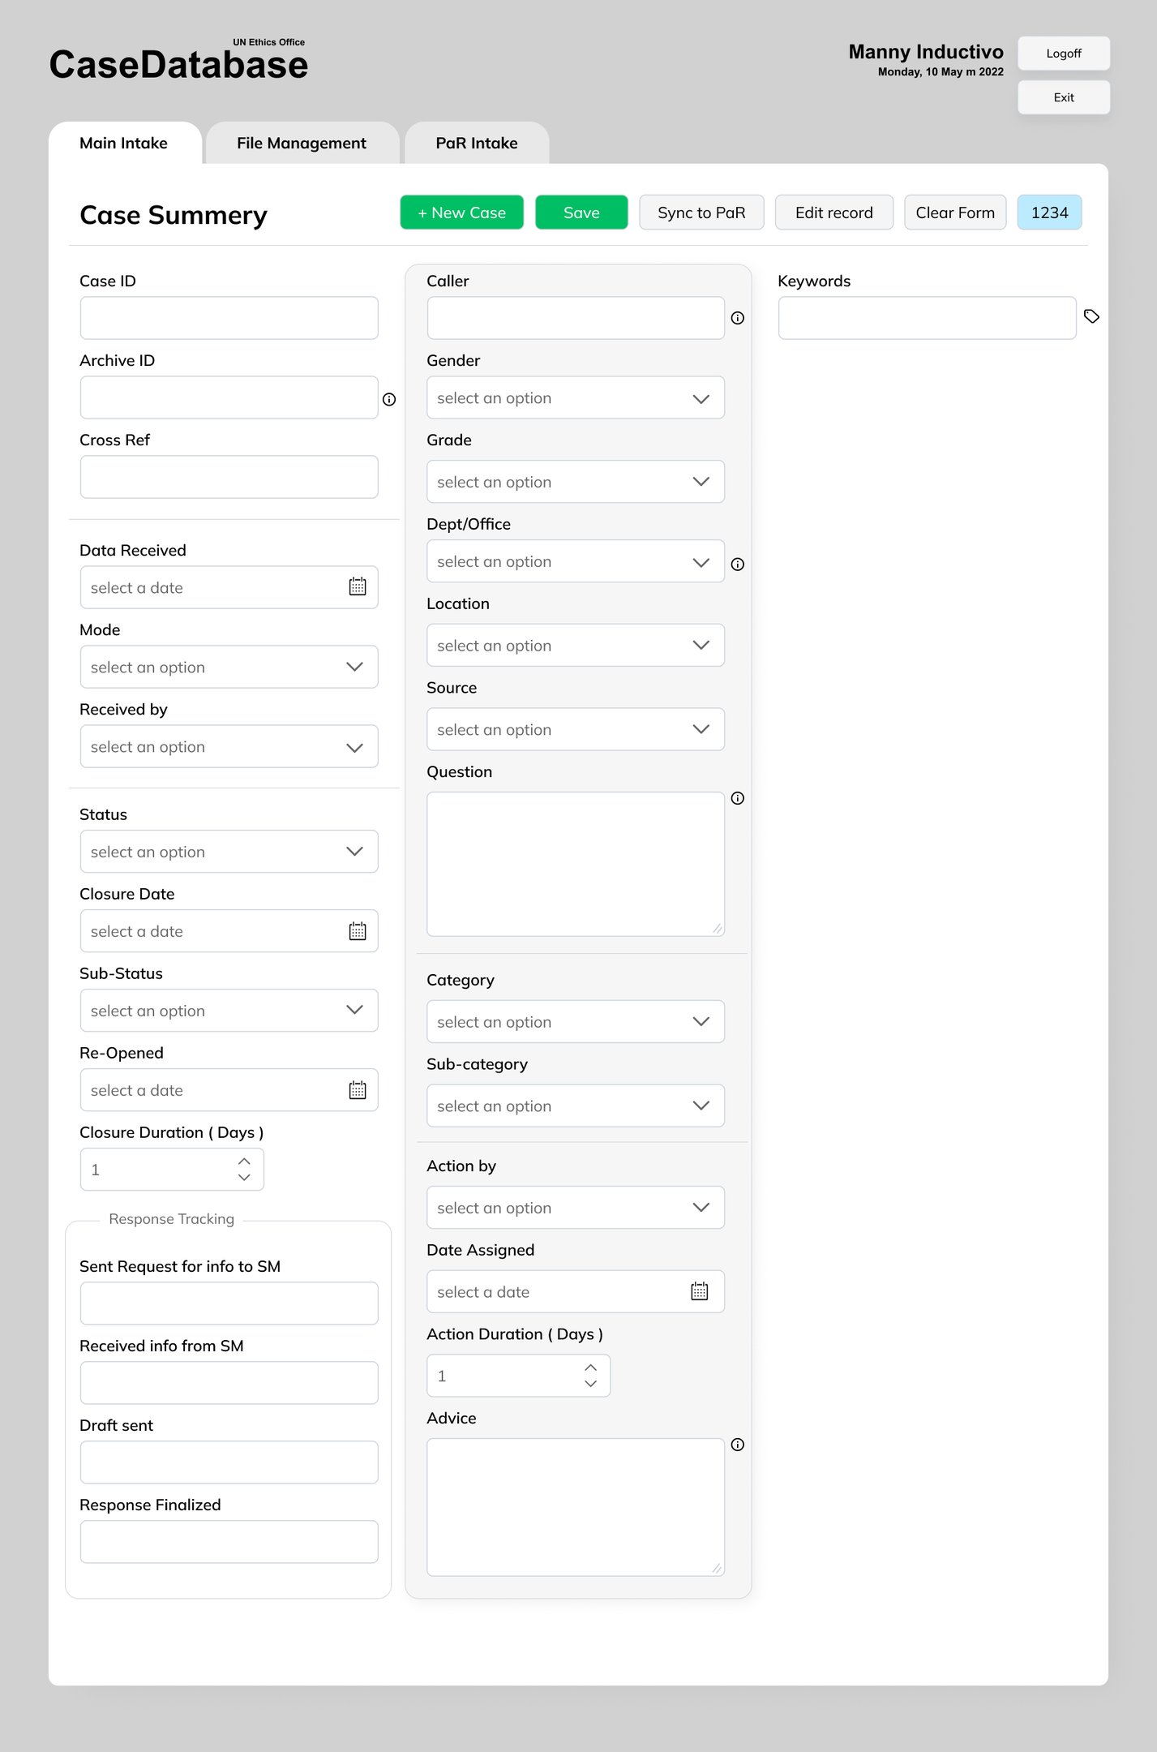Image resolution: width=1157 pixels, height=1752 pixels.
Task: Open the Received by dropdown
Action: coord(229,746)
